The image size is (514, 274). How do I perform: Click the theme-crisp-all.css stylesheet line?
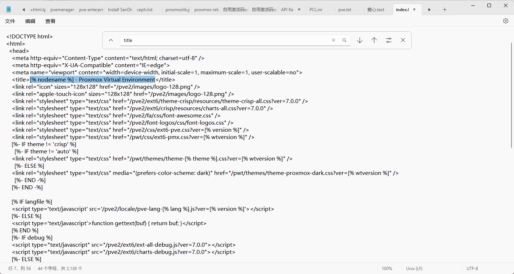tap(160, 101)
